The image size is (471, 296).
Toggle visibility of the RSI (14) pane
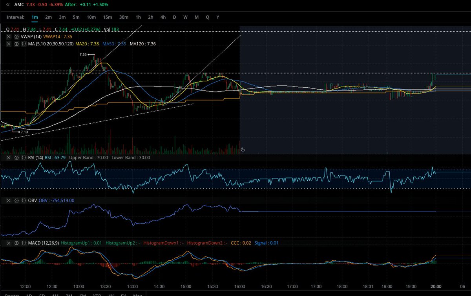tap(16, 157)
